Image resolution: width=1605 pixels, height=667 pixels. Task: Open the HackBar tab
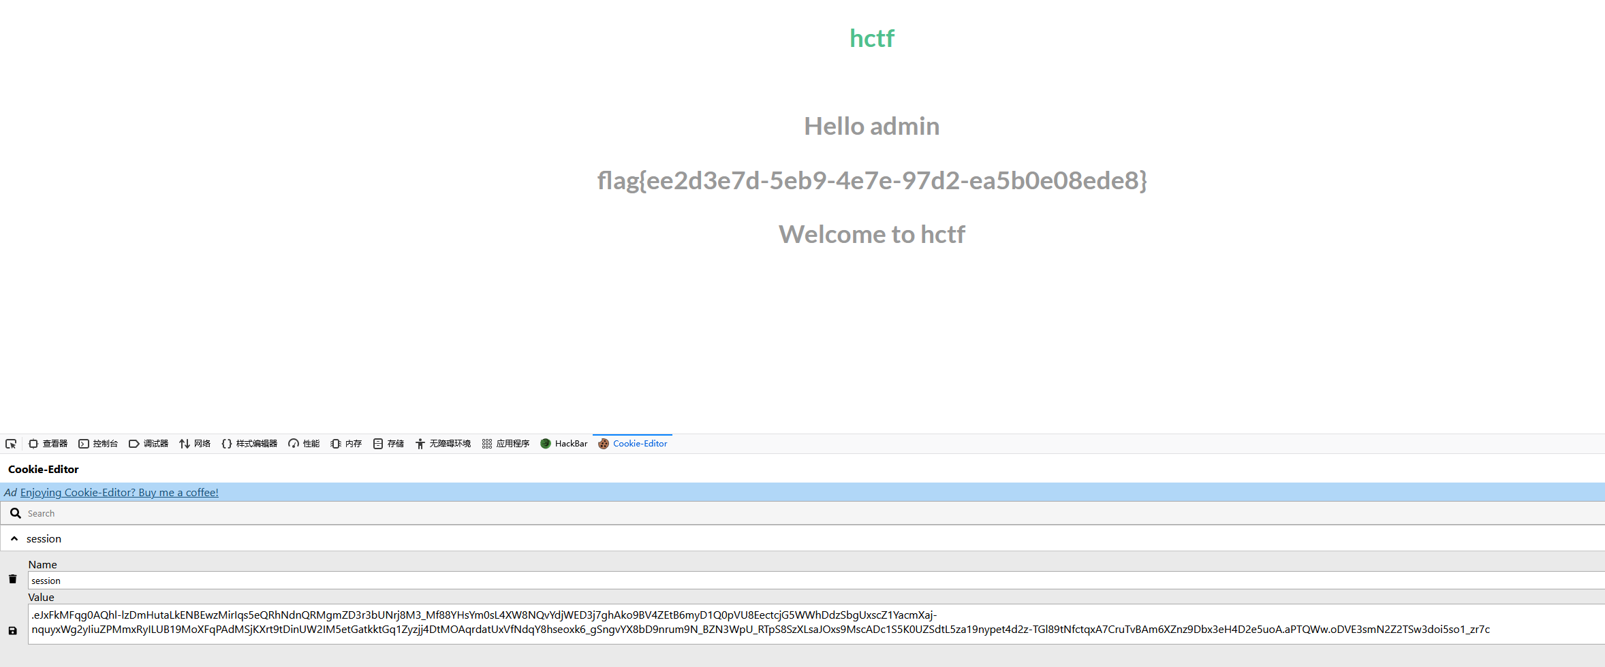[564, 444]
